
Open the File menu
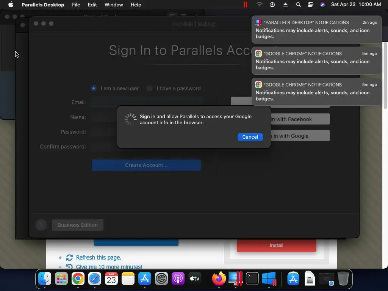click(76, 5)
